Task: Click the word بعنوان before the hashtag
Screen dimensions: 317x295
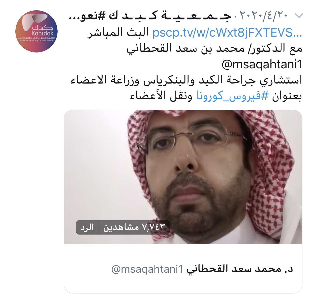Action: tap(286, 96)
